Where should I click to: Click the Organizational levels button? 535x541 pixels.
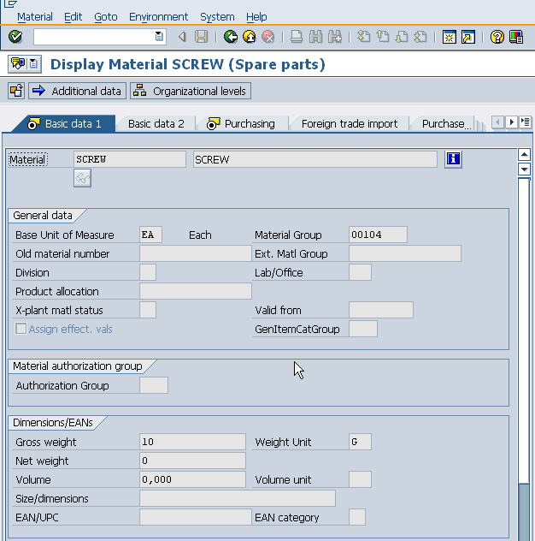coord(191,91)
